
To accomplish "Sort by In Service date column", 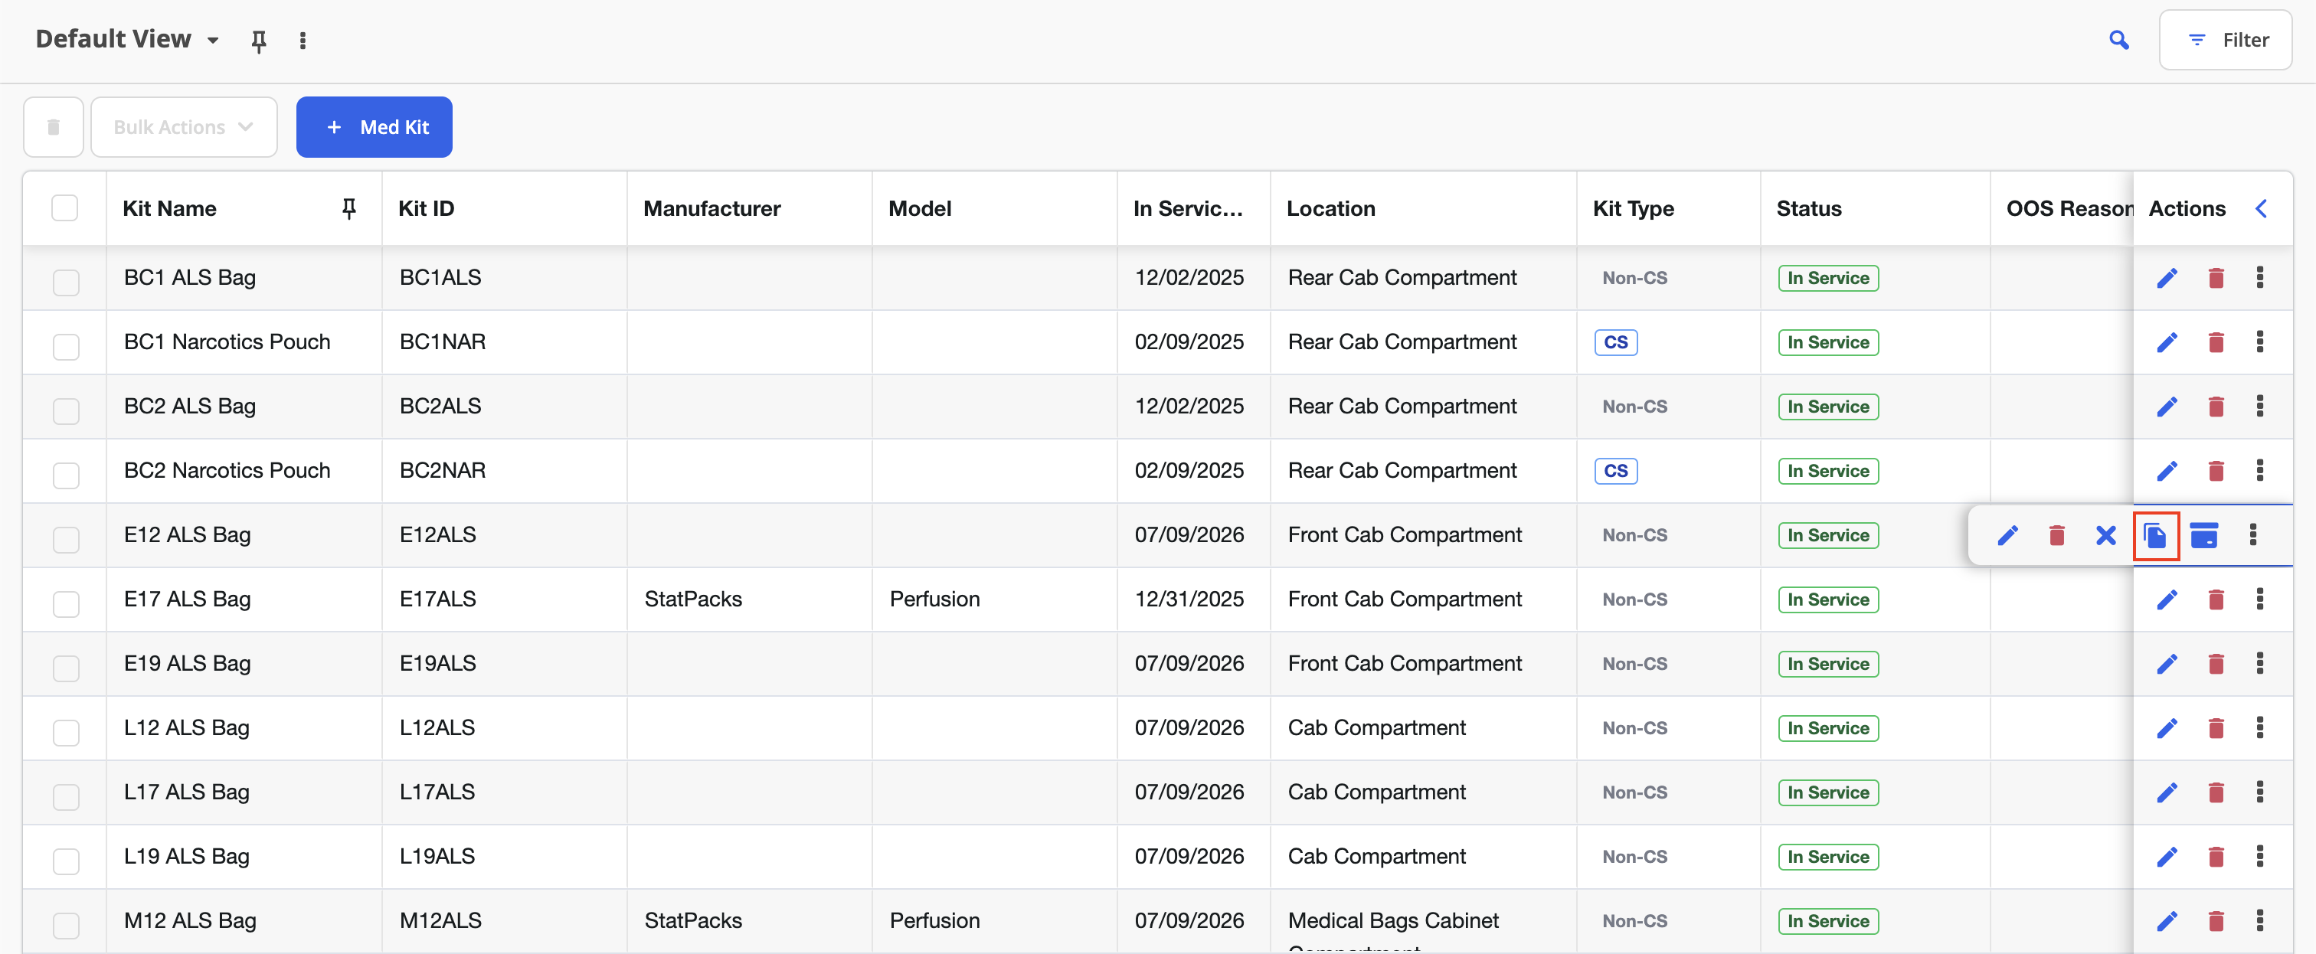I will [1187, 208].
